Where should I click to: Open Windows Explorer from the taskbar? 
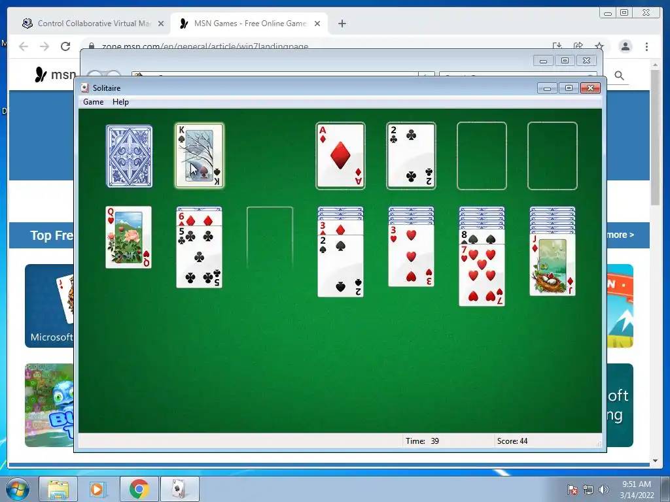pyautogui.click(x=58, y=489)
